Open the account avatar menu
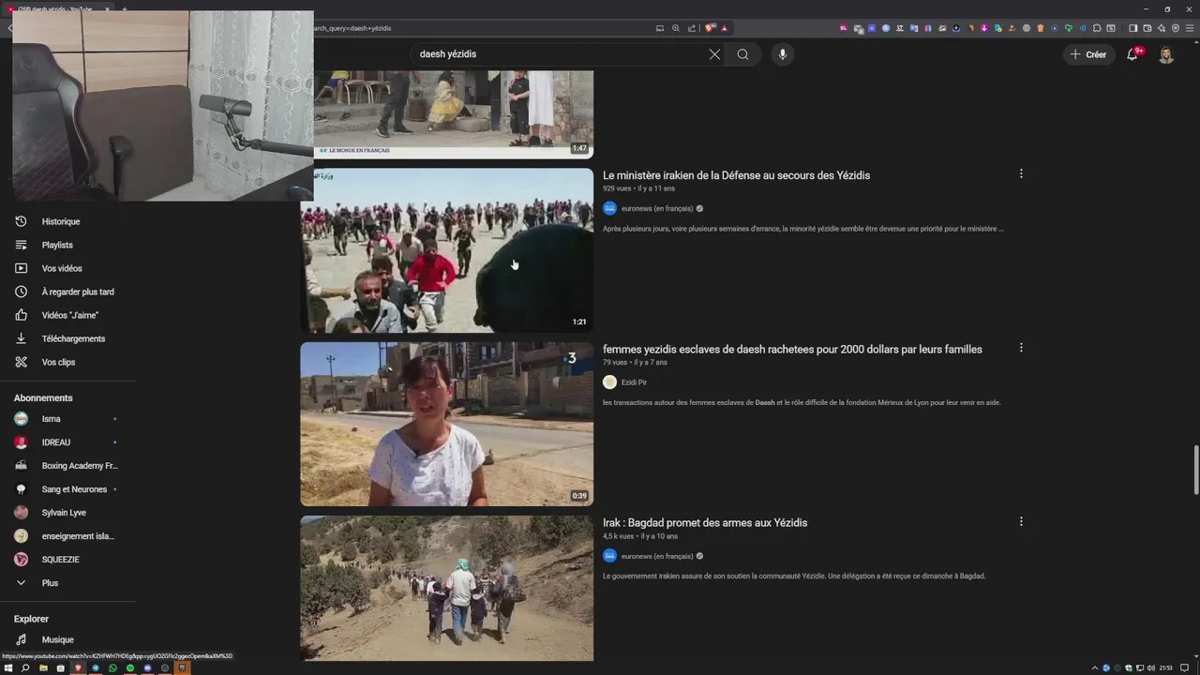This screenshot has width=1200, height=675. point(1166,54)
